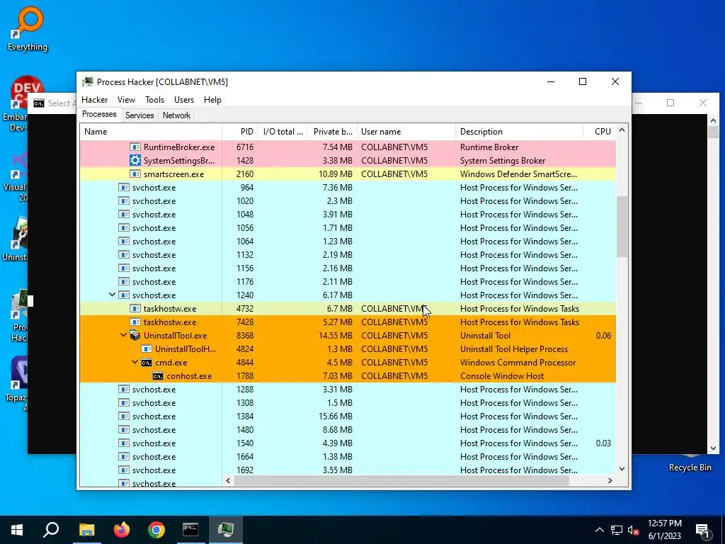Click the Process Hacker title bar icon
Image resolution: width=725 pixels, height=544 pixels.
click(87, 82)
